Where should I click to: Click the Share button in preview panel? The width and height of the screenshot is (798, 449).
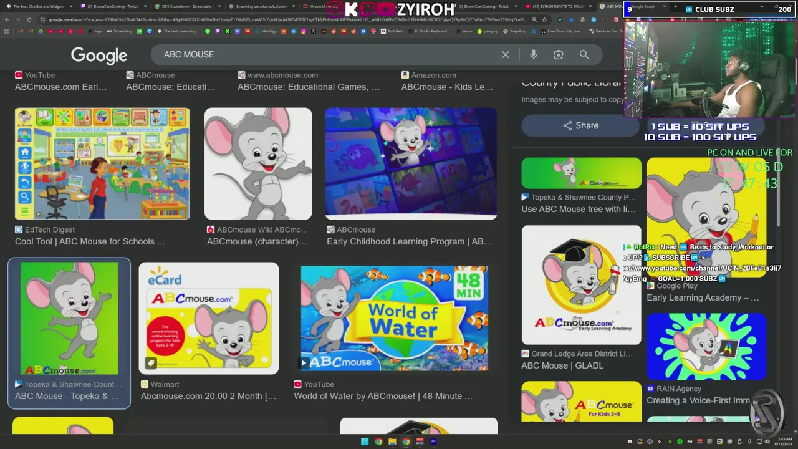[580, 125]
